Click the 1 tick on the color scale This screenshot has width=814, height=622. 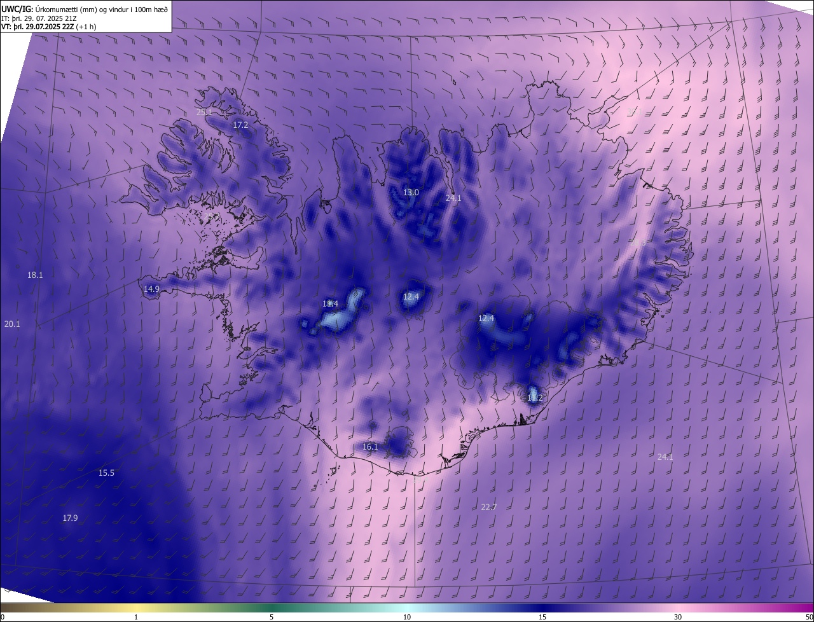(x=136, y=617)
